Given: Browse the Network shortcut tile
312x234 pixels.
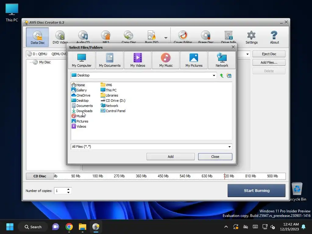Looking at the screenshot, I should click(x=222, y=60).
